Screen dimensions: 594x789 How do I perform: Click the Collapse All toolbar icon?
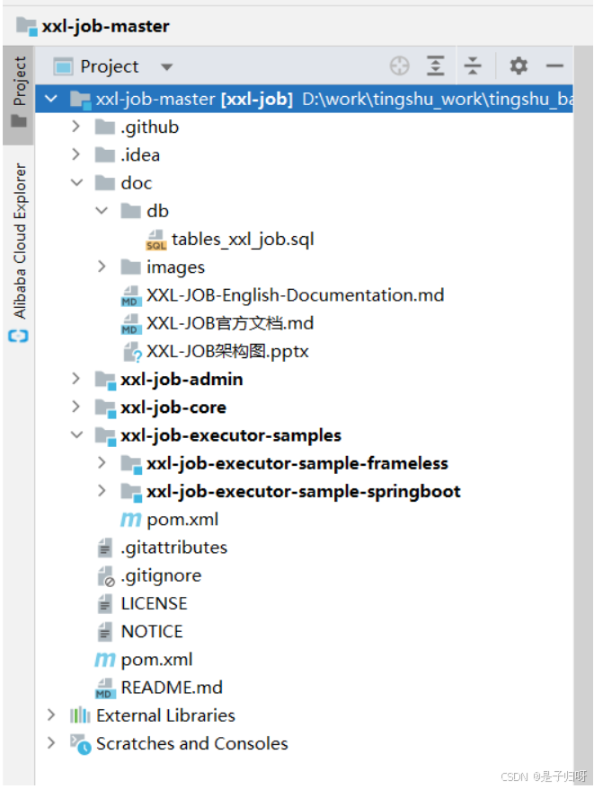point(473,66)
